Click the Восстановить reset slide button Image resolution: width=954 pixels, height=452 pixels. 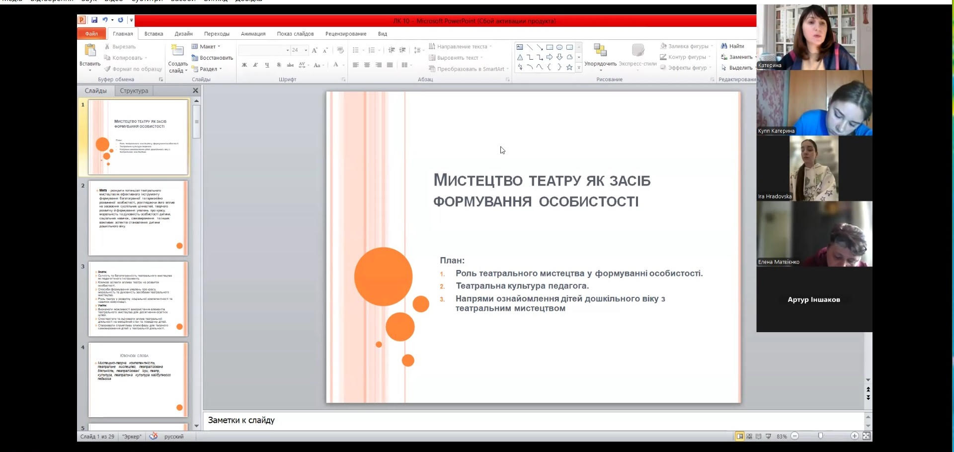click(212, 58)
